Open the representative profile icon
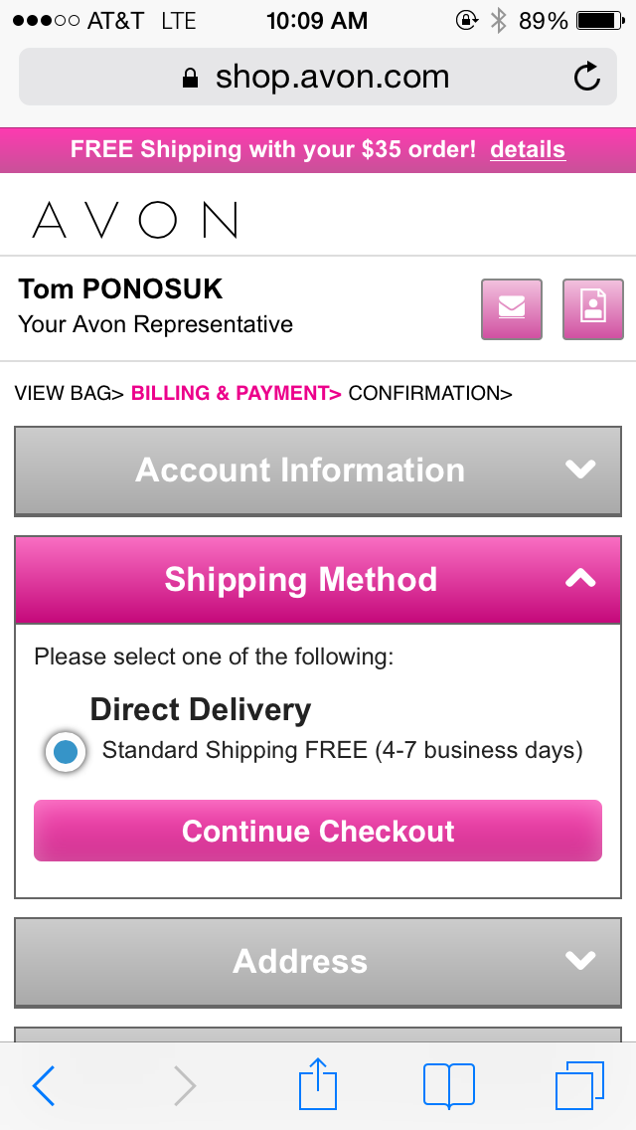This screenshot has width=636, height=1130. tap(592, 309)
